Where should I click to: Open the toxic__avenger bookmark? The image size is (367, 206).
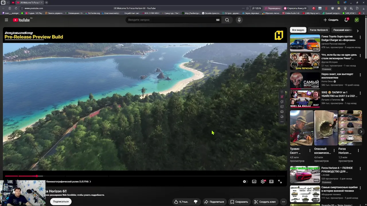(10, 13)
